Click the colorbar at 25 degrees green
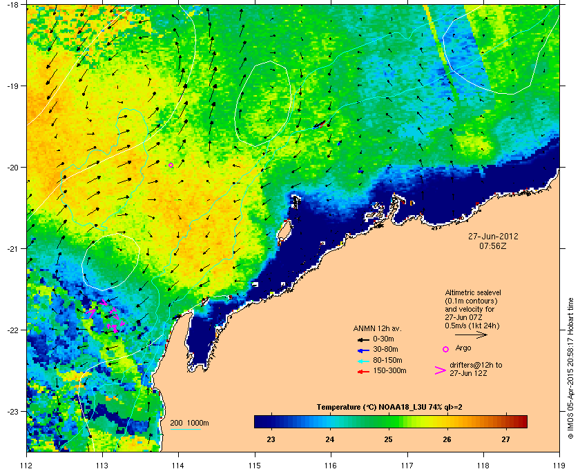Viewport: 580px width, 469px height. pos(388,421)
